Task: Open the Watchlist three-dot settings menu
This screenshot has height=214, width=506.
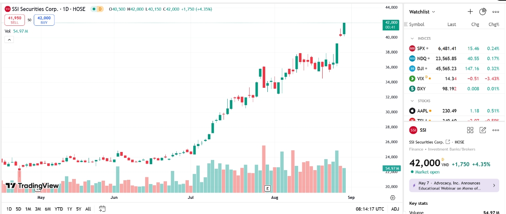Action: click(496, 12)
